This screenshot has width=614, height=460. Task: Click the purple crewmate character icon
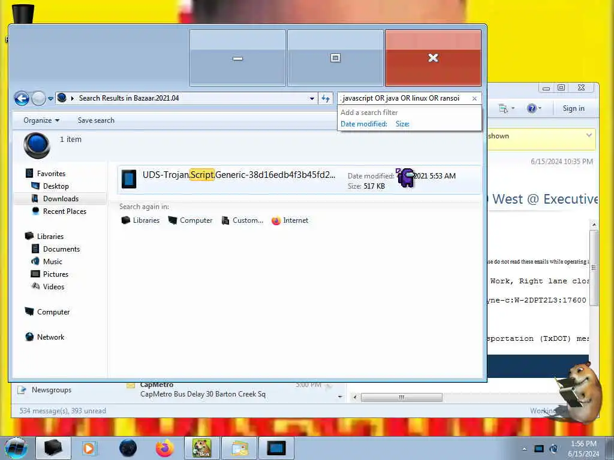[406, 178]
